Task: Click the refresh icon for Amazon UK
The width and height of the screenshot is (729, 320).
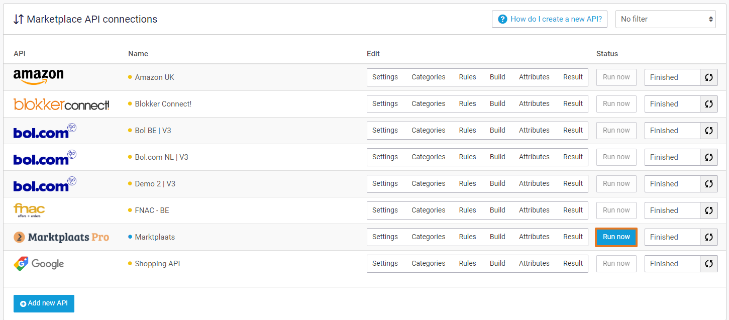Action: (709, 77)
